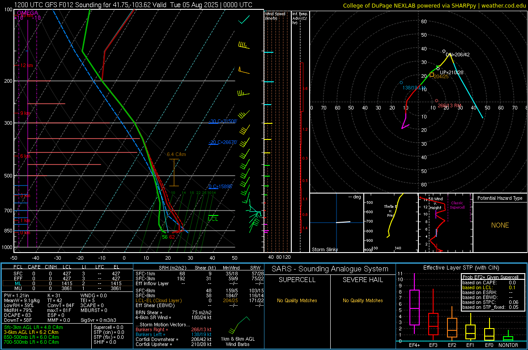Select the SFC-1km shear row
Viewport: 528px width, 350px height.
[x=200, y=274]
